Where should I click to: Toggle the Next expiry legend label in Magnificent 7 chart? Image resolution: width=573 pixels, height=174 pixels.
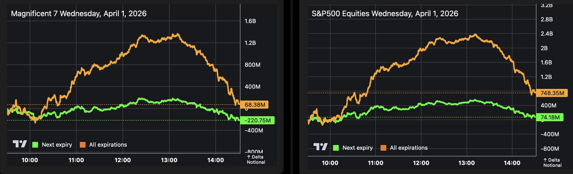pyautogui.click(x=57, y=145)
